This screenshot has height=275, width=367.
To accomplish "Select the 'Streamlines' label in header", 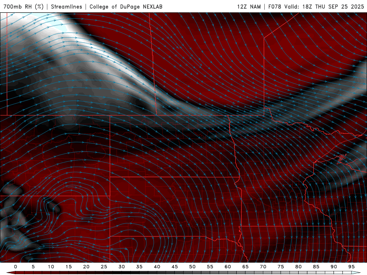I will coord(67,6).
